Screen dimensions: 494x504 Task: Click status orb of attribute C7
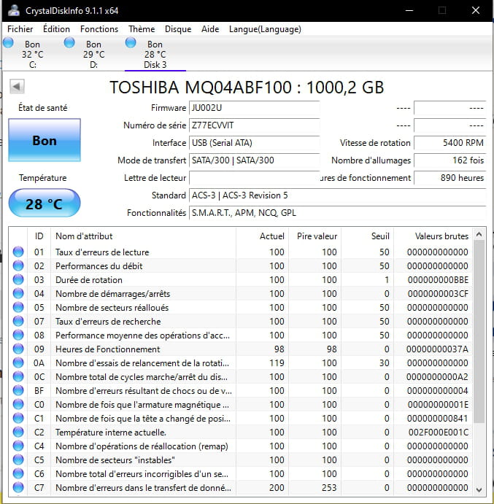pyautogui.click(x=18, y=487)
